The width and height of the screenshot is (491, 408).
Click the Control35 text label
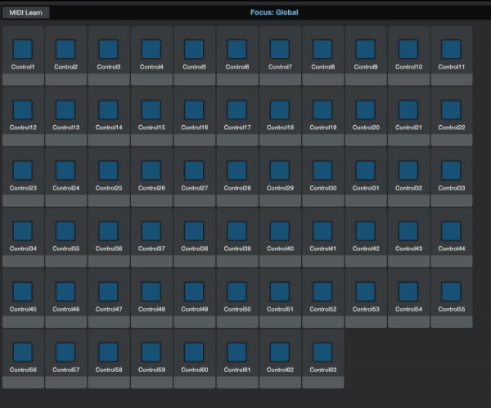65,249
